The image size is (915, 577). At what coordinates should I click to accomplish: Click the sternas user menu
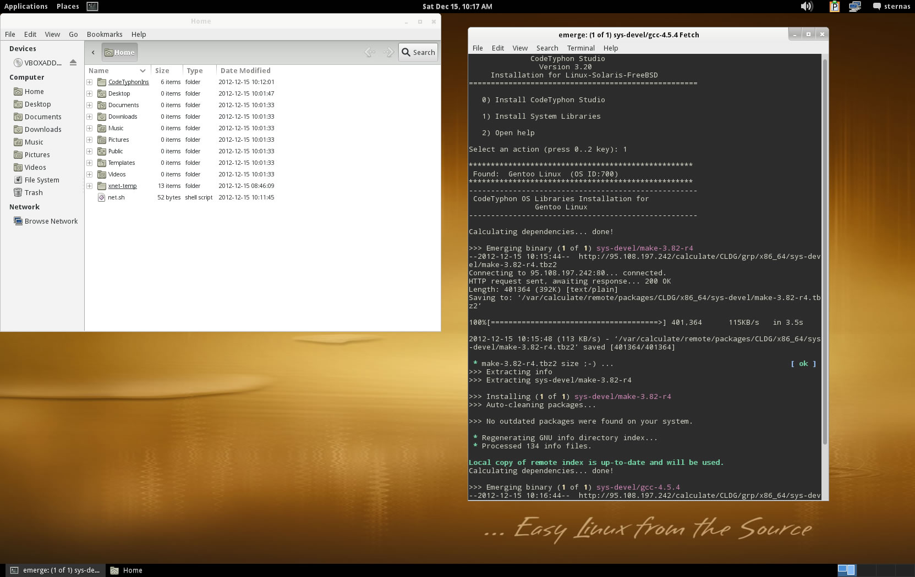coord(891,6)
